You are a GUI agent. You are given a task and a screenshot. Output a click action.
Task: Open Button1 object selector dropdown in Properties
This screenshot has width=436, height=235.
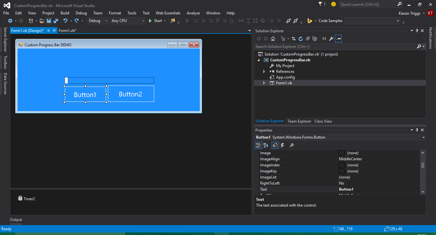[424, 137]
